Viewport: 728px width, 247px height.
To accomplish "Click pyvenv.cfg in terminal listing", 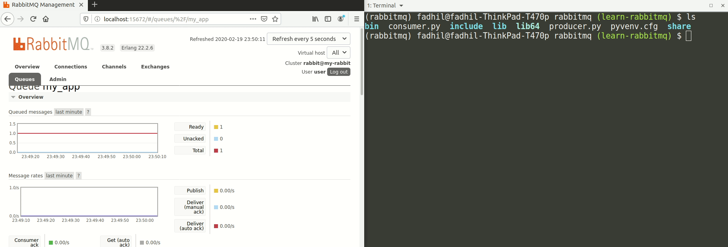I will coord(634,26).
